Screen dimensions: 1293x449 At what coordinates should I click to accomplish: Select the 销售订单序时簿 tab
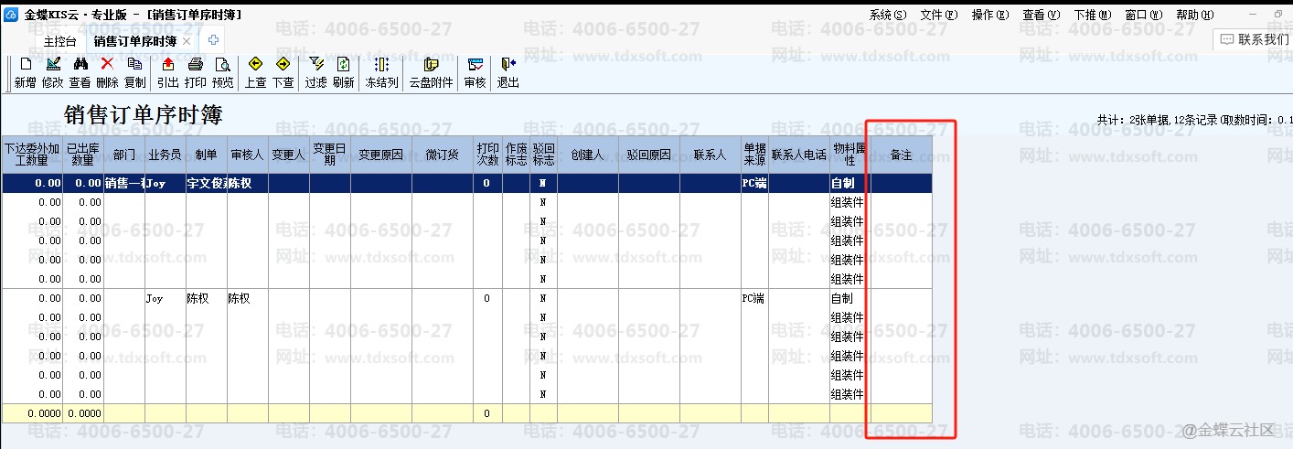click(136, 41)
